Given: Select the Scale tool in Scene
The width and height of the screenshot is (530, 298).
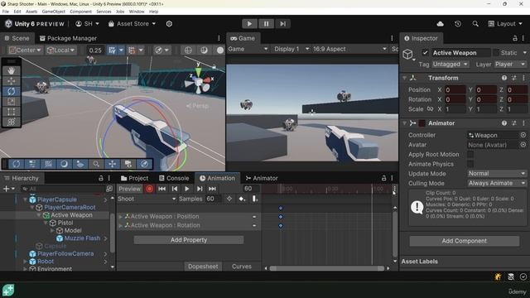Looking at the screenshot, I should click(x=11, y=101).
